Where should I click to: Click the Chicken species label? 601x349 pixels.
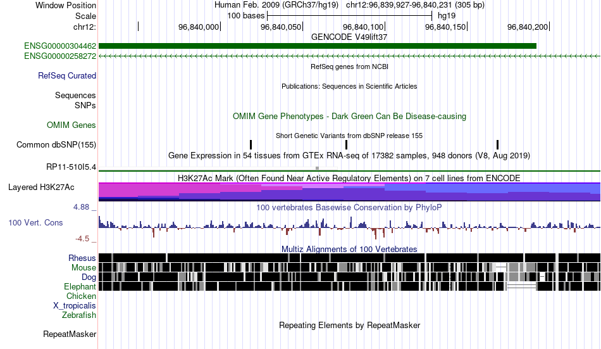[81, 296]
